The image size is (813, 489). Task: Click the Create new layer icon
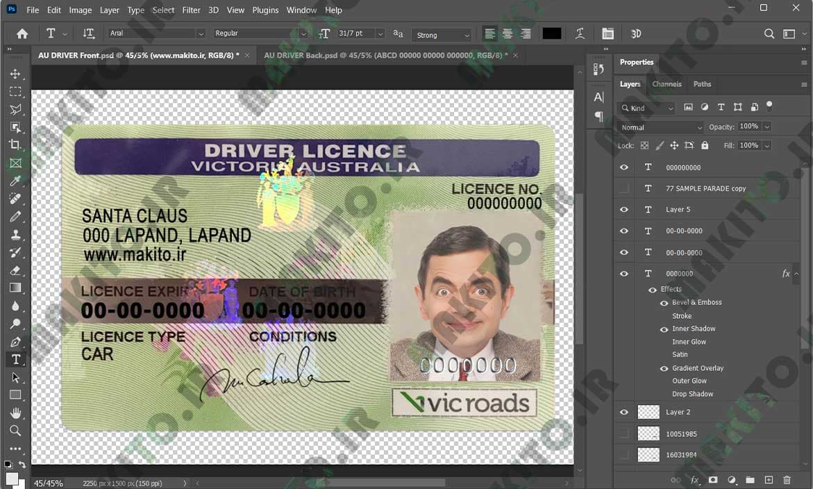769,480
